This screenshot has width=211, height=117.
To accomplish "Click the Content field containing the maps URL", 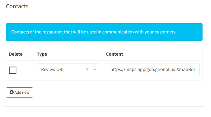I will 153,70.
